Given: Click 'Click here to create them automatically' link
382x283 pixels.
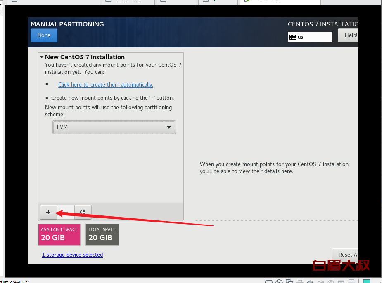Looking at the screenshot, I should pyautogui.click(x=105, y=84).
